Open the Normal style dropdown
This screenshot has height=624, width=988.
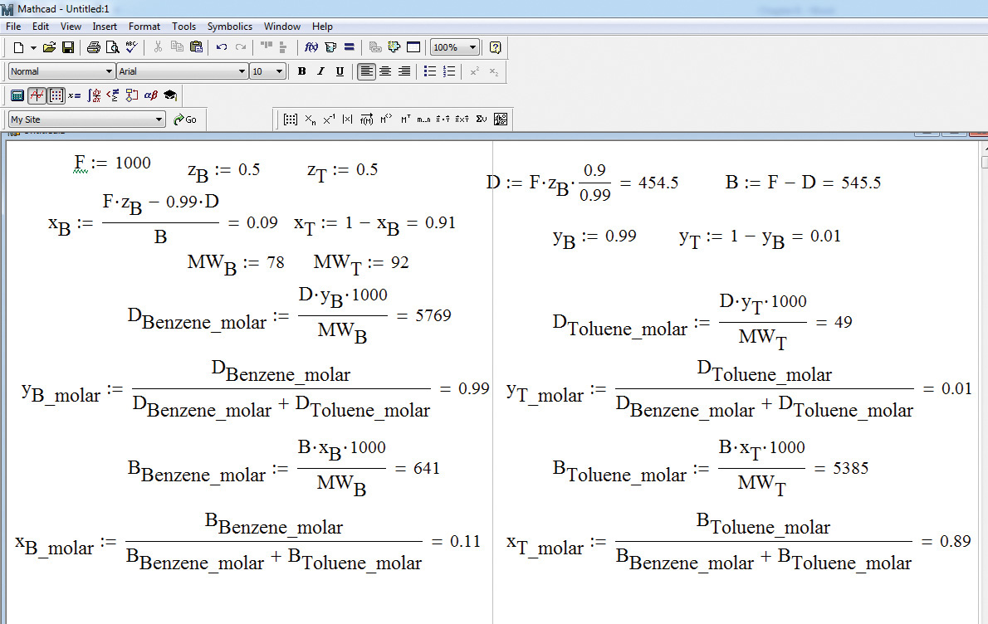(109, 71)
